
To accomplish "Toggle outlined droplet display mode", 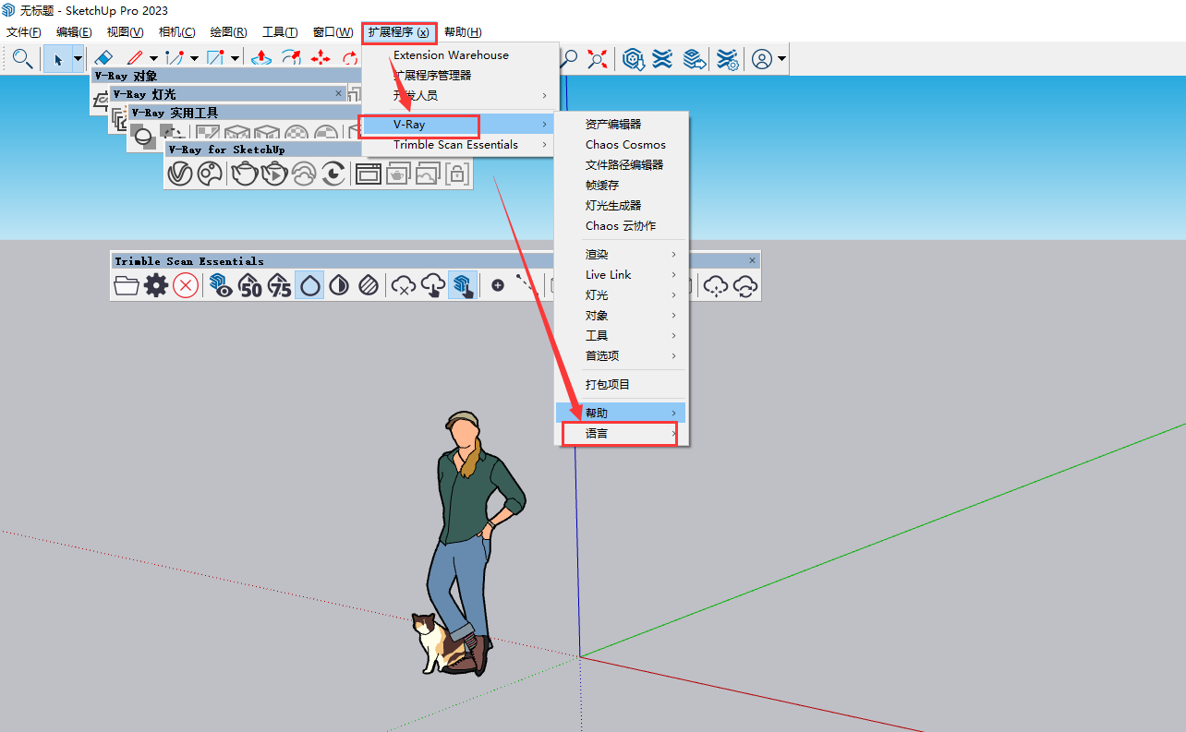I will tap(309, 285).
